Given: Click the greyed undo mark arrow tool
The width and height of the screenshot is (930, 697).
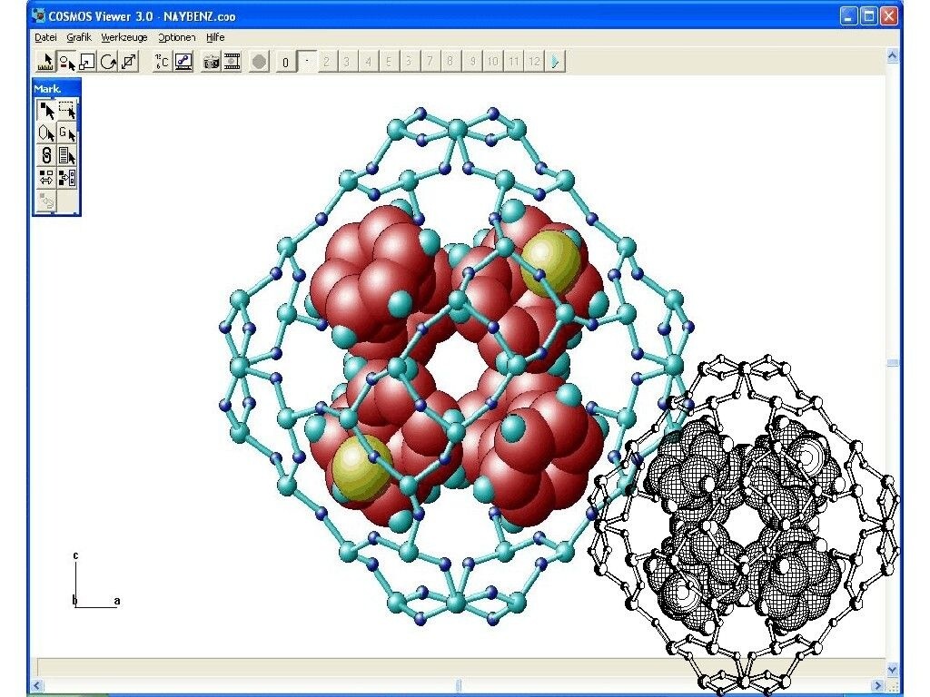Looking at the screenshot, I should click(x=45, y=201).
